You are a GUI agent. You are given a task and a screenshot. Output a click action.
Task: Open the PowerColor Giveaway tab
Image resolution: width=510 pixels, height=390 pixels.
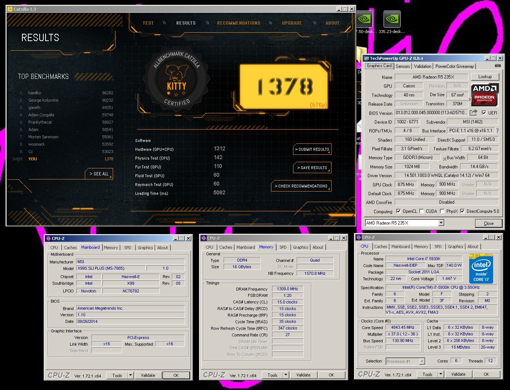tap(455, 66)
